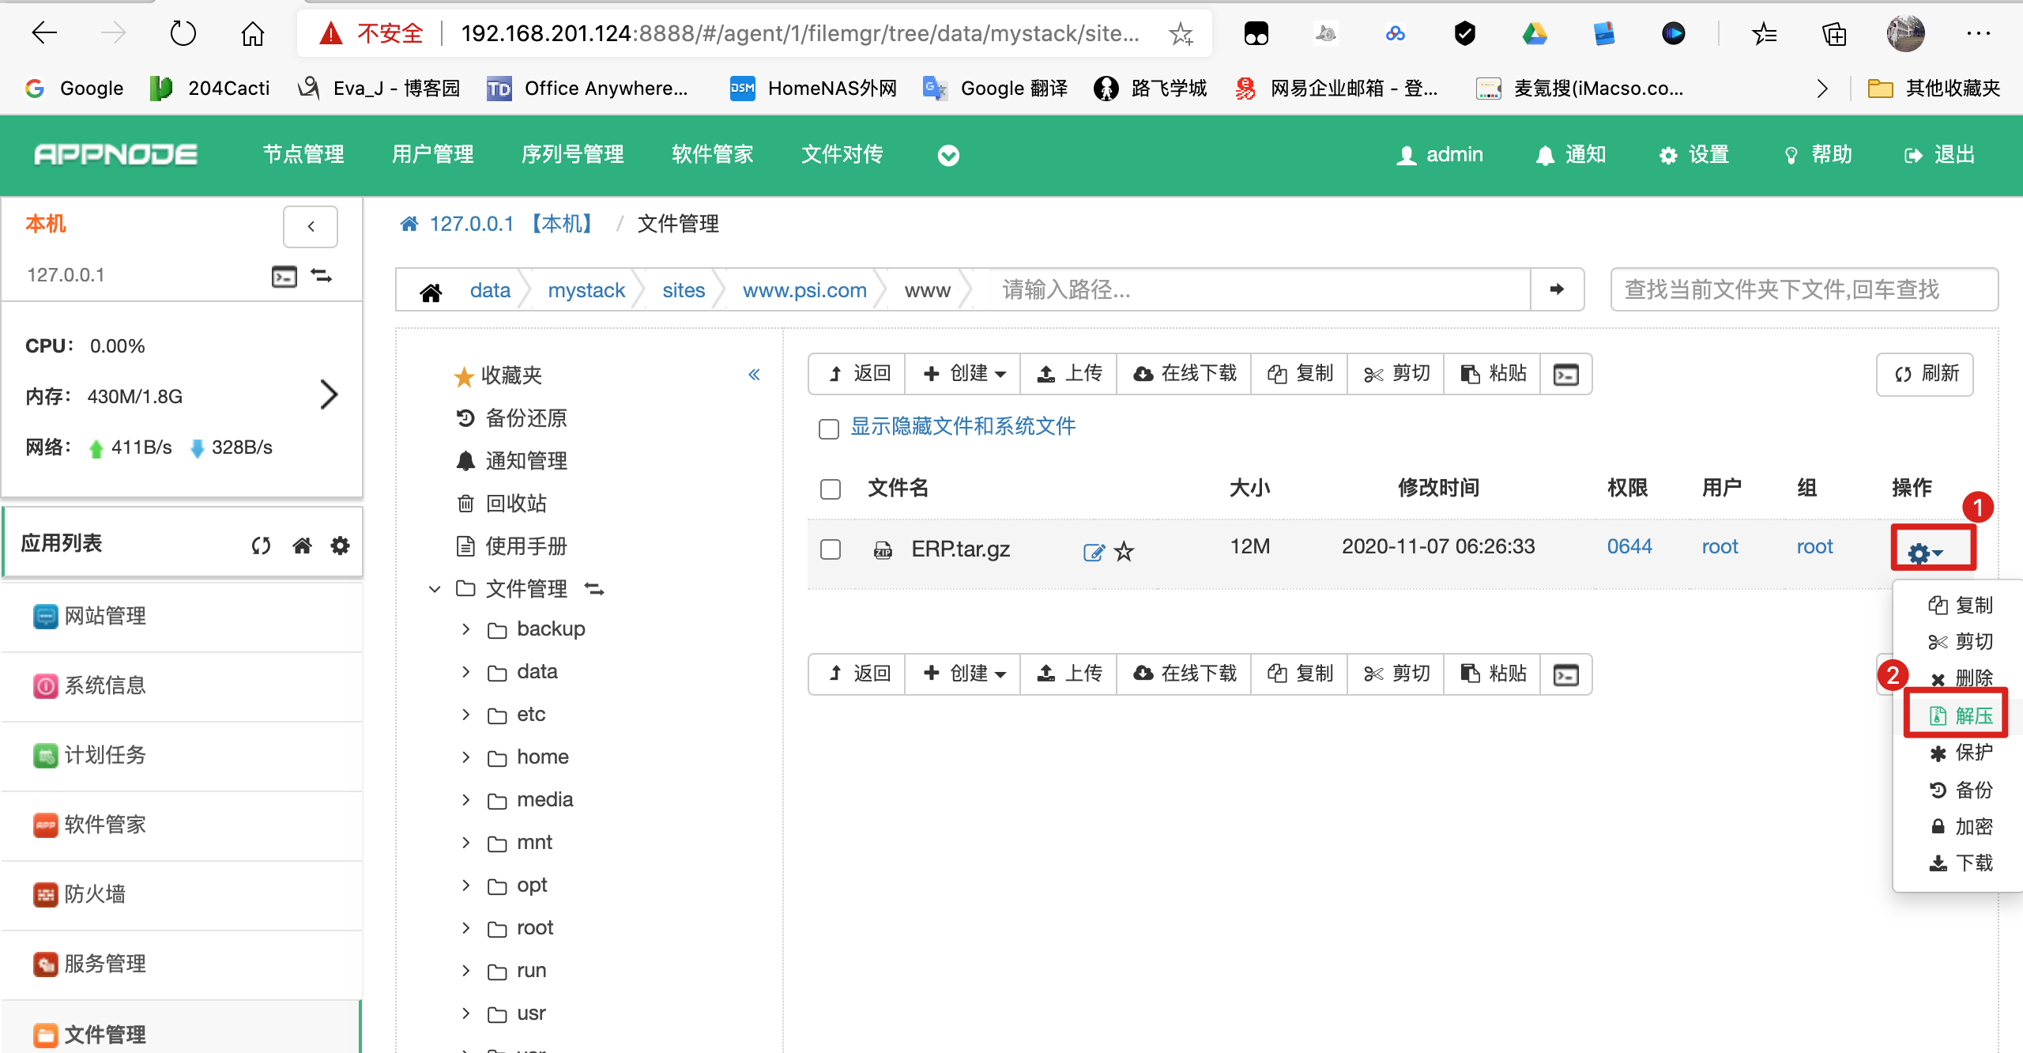The height and width of the screenshot is (1053, 2023).
Task: Expand etc folder in tree
Action: tap(466, 715)
